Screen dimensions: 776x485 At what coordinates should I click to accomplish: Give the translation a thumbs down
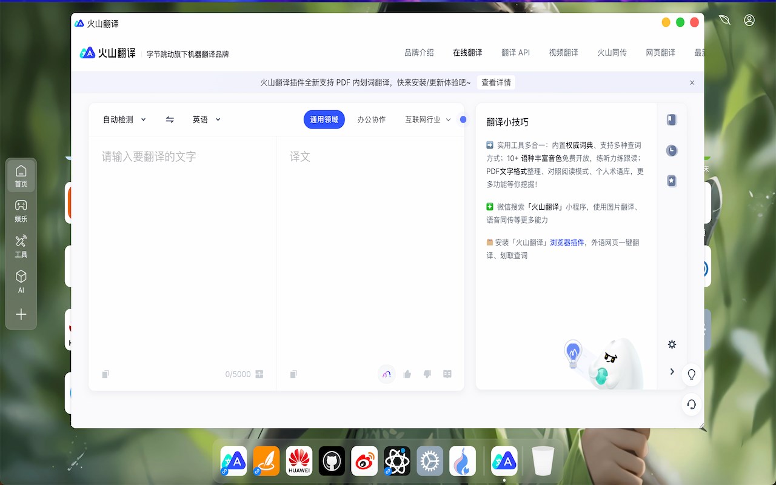point(427,374)
